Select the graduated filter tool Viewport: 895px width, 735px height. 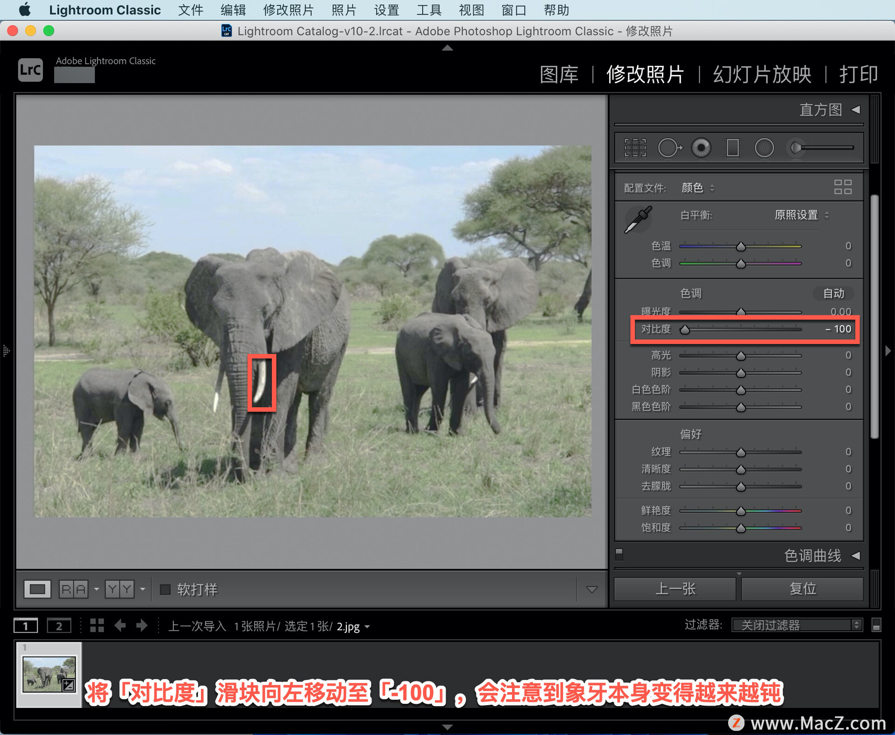tap(732, 148)
